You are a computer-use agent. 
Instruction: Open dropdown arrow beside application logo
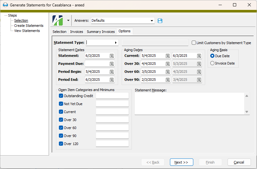(x=68, y=20)
